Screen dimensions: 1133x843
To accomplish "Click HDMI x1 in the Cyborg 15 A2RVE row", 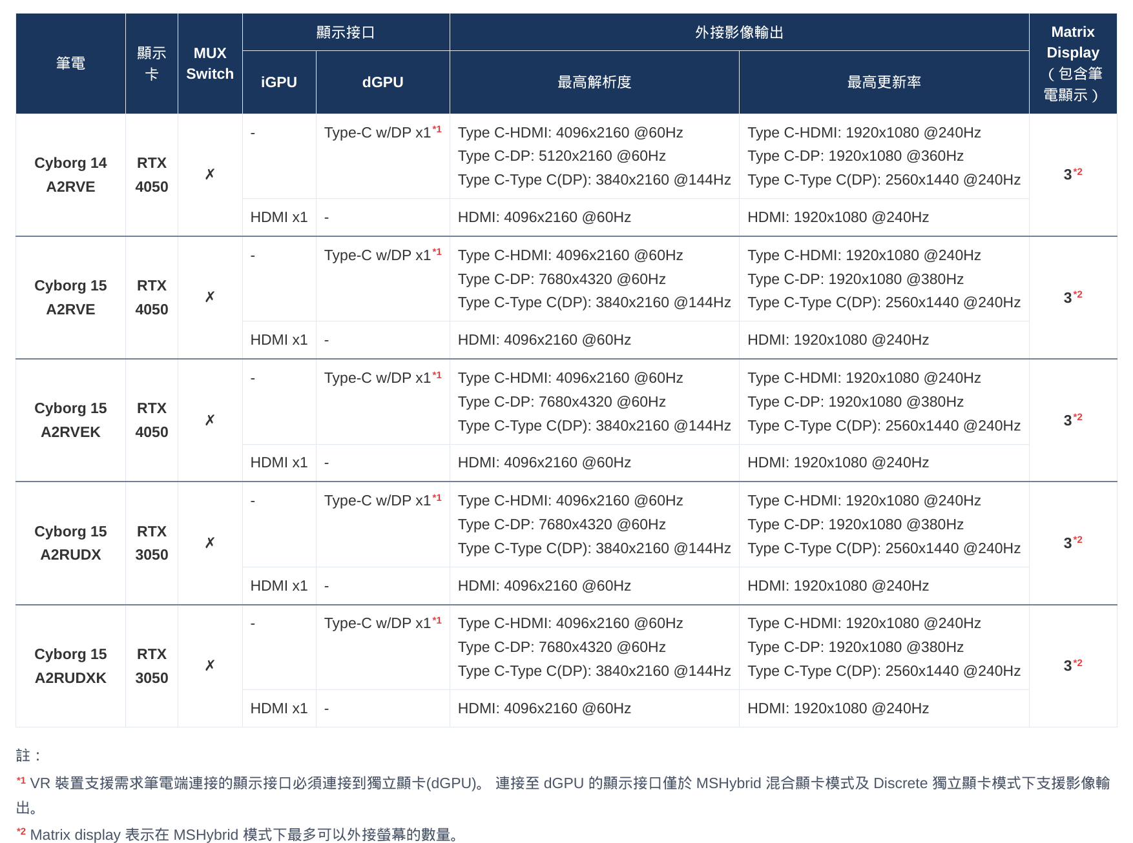I will tap(279, 340).
